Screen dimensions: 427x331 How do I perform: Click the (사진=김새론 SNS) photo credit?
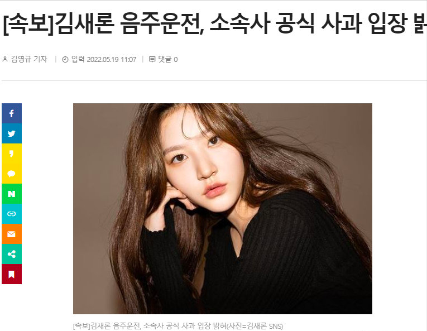pyautogui.click(x=255, y=326)
